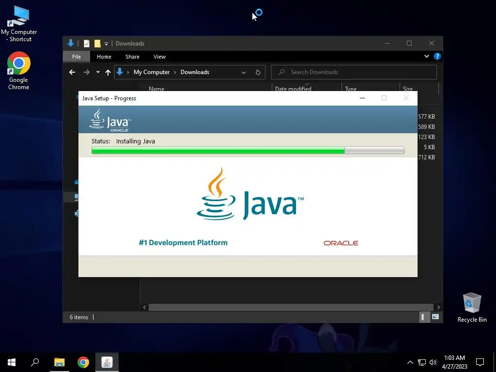Click the New Folder quick access icon

[97, 44]
